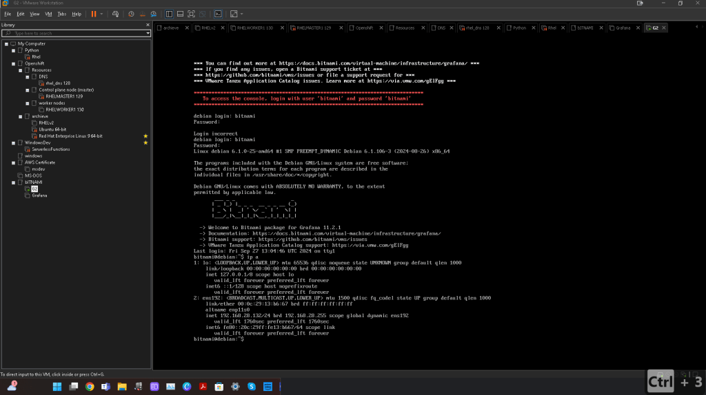Open the Tabs menu
Viewport: 706px width, 395px height.
click(x=61, y=14)
